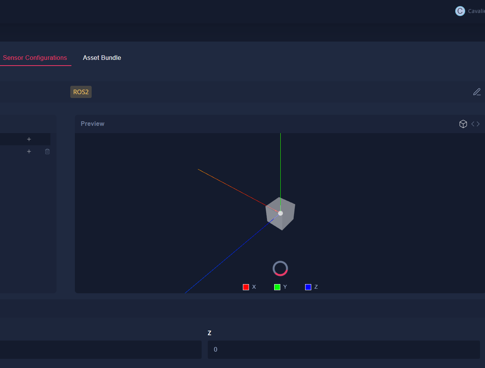Click the white origin point on the cube
The height and width of the screenshot is (368, 485).
[281, 213]
